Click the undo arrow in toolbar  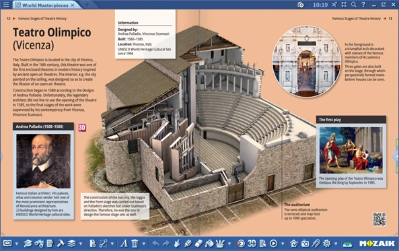point(155,244)
